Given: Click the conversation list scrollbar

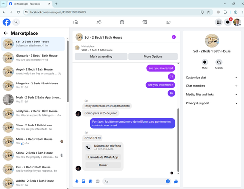Looking at the screenshot, I should [68, 71].
